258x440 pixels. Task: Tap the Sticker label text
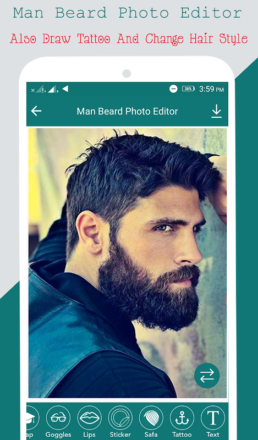pos(120,435)
